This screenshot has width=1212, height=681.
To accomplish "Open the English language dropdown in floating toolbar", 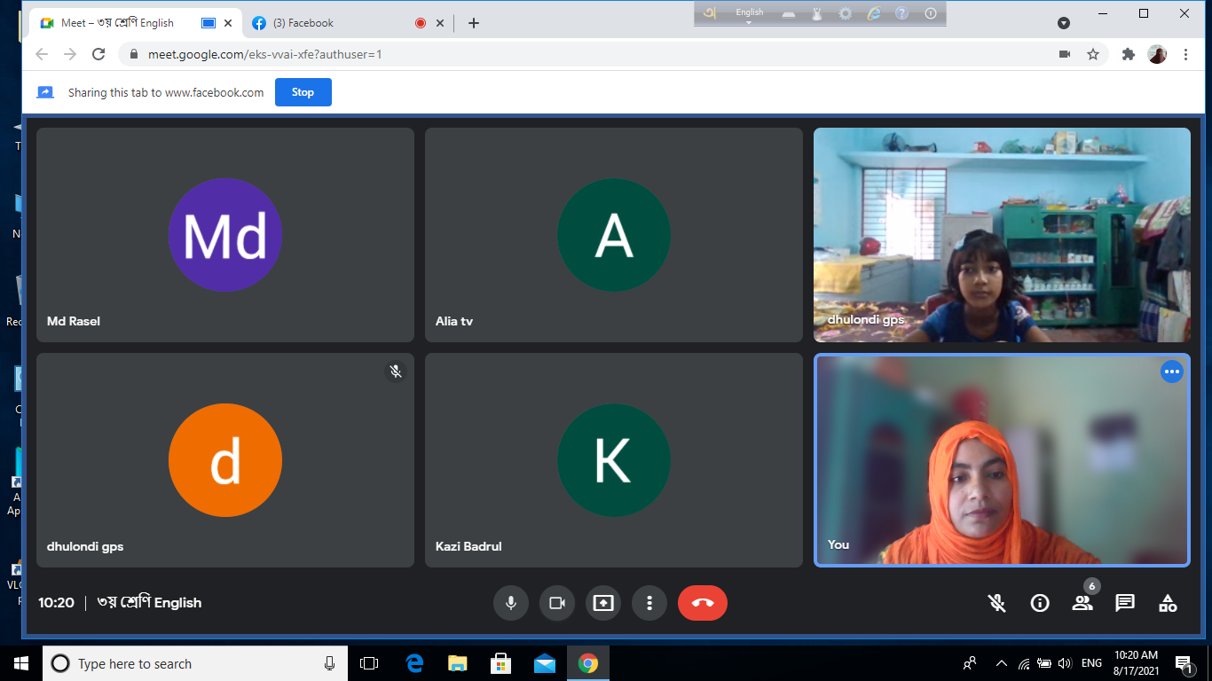I will point(750,14).
